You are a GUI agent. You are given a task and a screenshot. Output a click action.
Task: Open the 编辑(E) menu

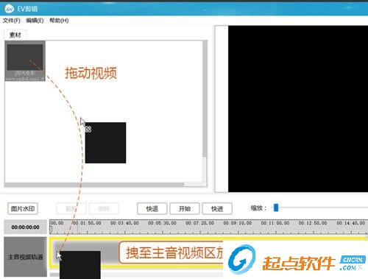coord(35,21)
